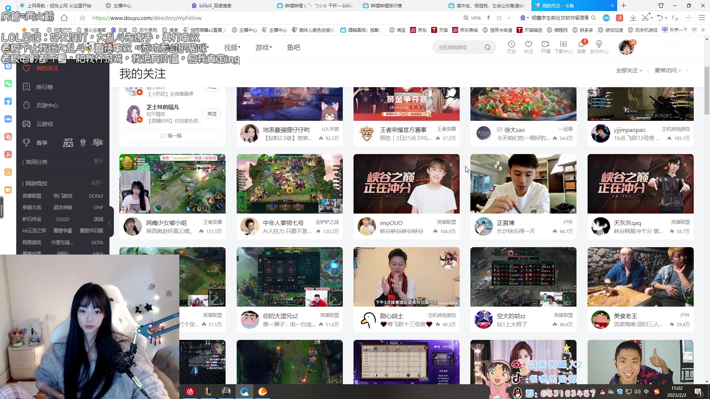Open the 视频 nav dropdown
The width and height of the screenshot is (710, 399).
tap(232, 47)
